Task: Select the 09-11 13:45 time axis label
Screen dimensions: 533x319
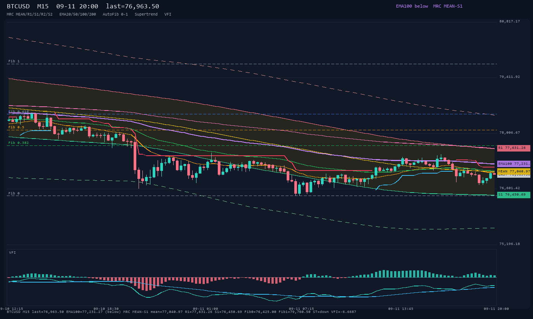Action: pos(401,309)
